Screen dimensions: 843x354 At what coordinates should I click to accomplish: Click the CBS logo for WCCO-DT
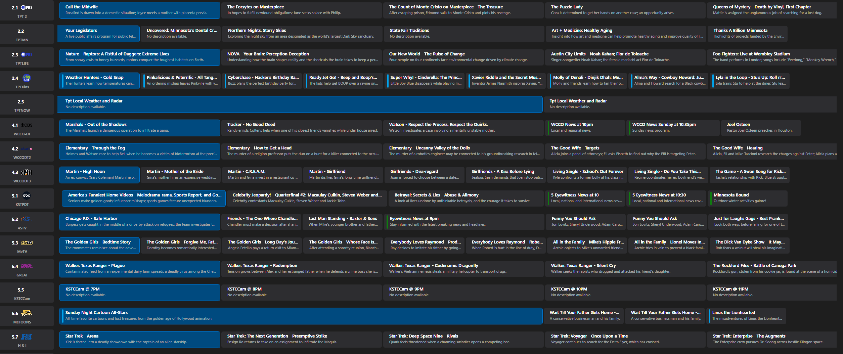point(27,125)
